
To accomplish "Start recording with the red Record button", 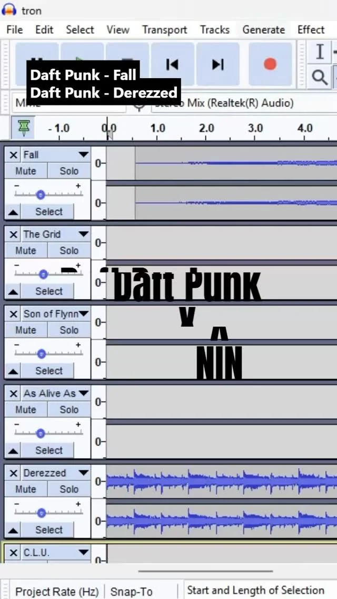I will point(270,64).
